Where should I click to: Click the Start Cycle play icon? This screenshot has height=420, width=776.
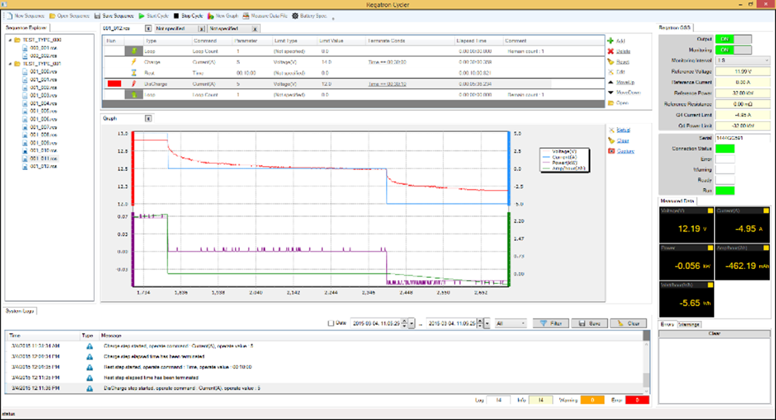[141, 15]
